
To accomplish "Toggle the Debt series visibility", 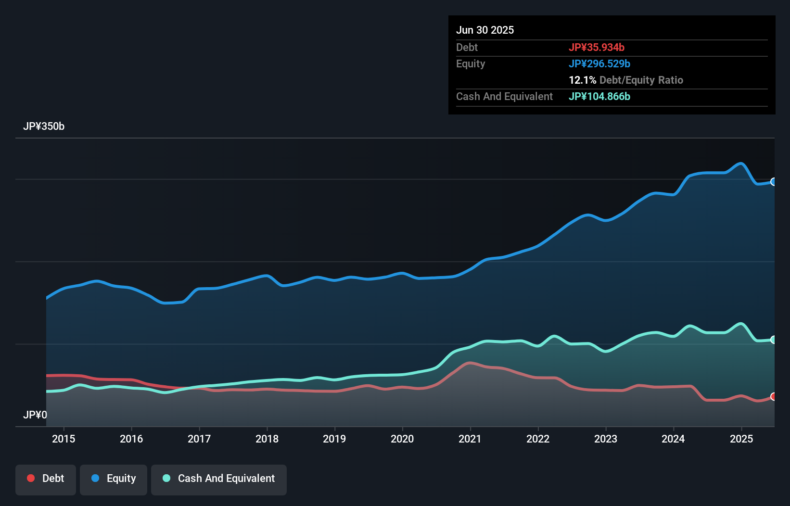I will coord(46,479).
